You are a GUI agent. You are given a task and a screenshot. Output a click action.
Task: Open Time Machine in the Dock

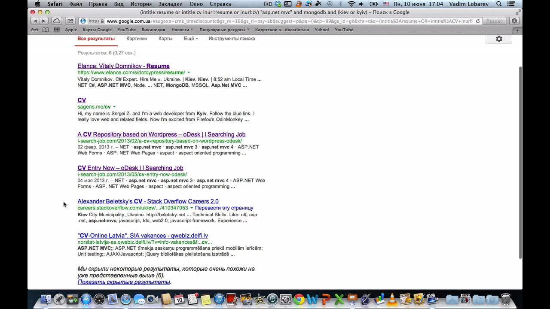[272, 299]
